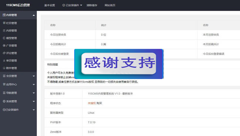Click the Zend版本 row label
Screen dimensions: 240x136
click(56, 132)
